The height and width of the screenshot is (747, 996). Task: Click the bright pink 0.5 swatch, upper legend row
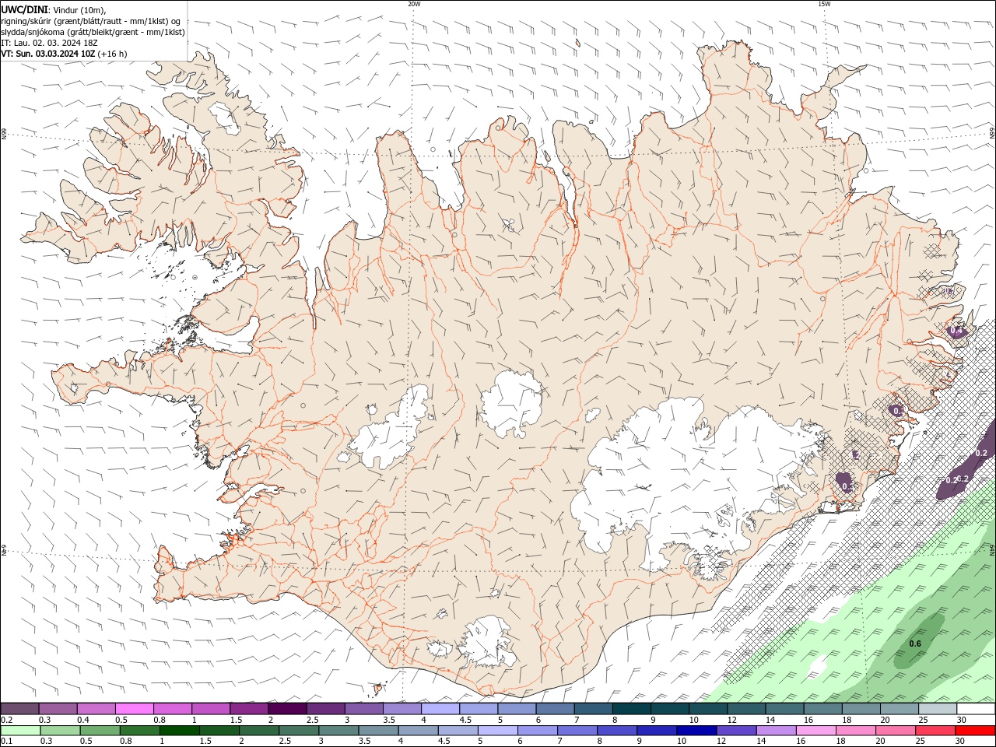[134, 709]
